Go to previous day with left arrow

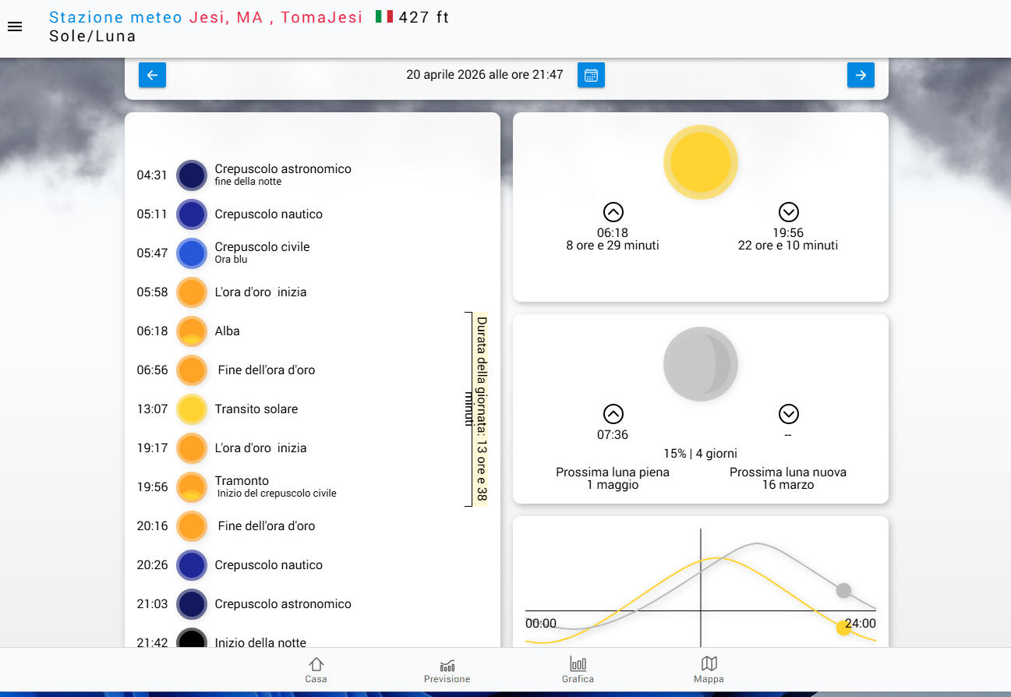(x=152, y=76)
